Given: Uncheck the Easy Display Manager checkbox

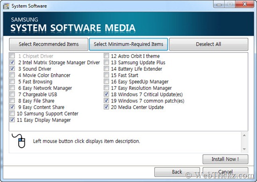Looking at the screenshot, I should pos(12,120).
